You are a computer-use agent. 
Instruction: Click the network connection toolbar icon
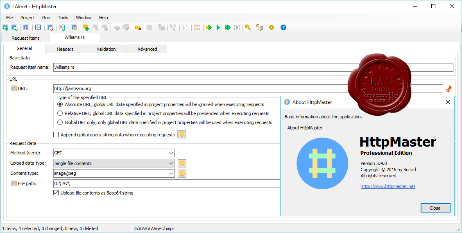260,28
